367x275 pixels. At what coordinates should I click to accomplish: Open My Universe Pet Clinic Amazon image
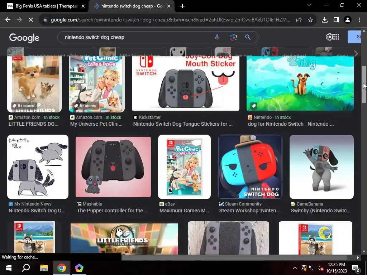97,84
